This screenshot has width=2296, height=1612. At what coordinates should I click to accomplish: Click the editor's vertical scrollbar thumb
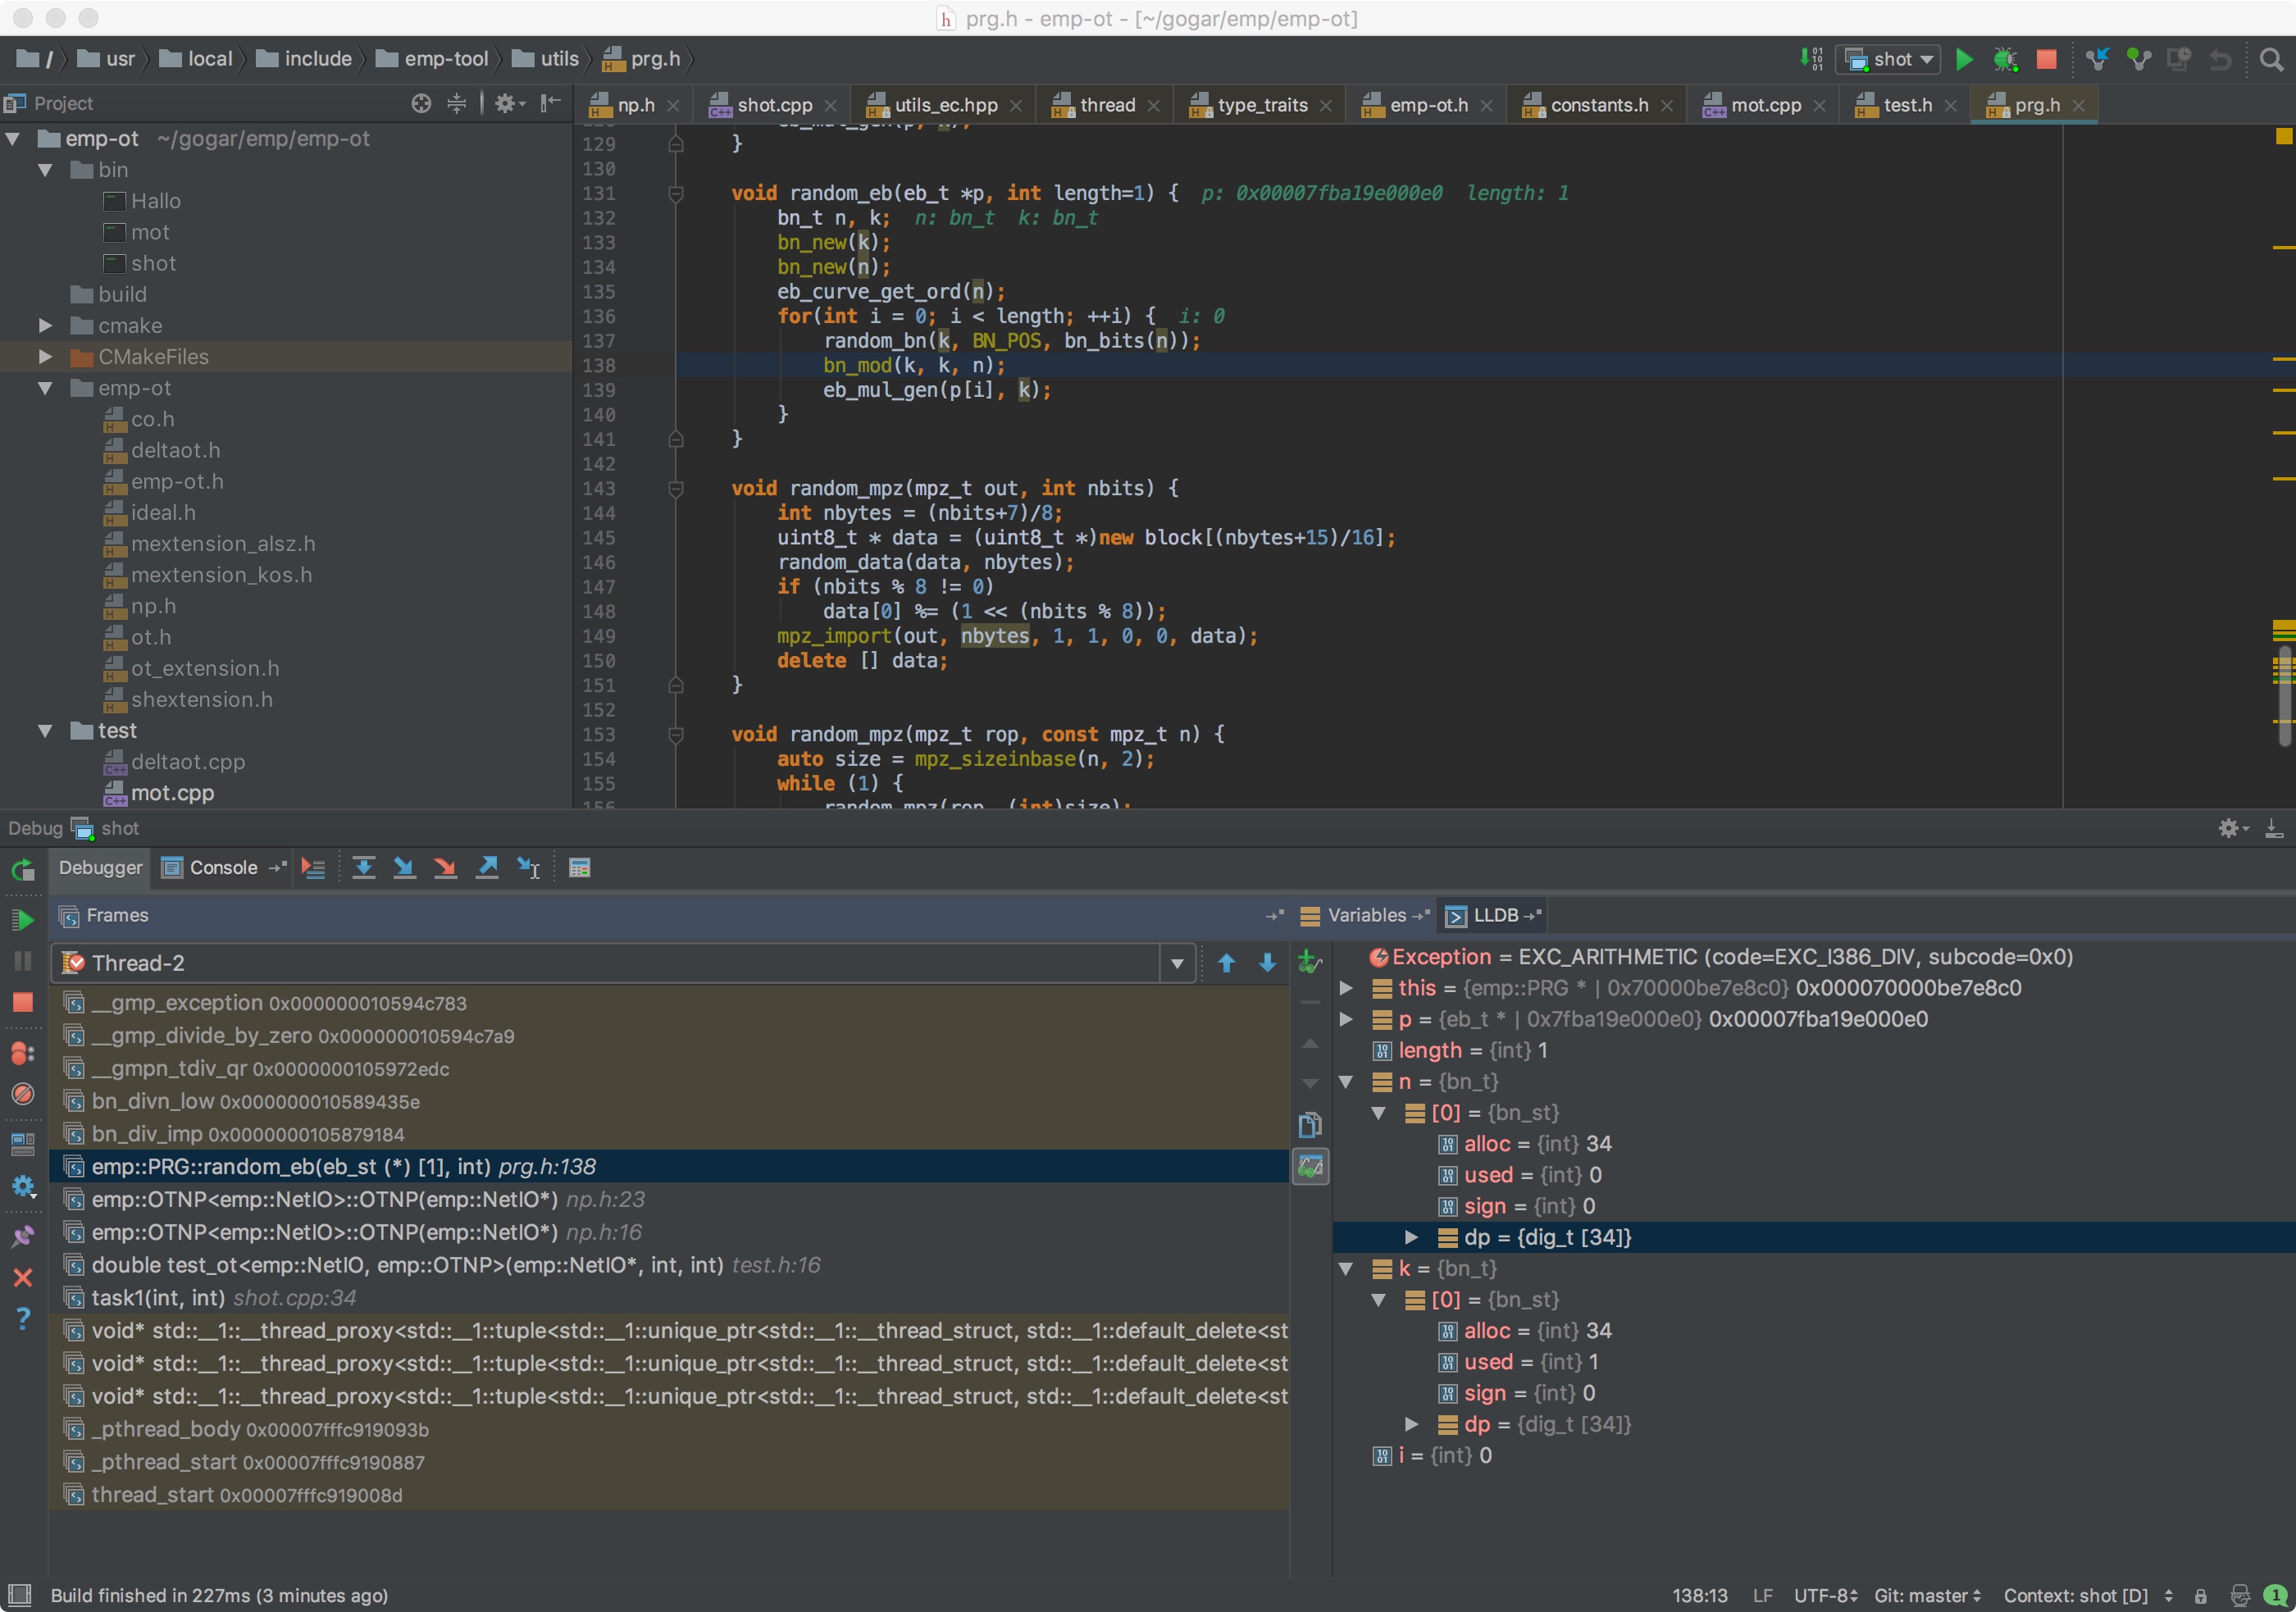click(2284, 695)
